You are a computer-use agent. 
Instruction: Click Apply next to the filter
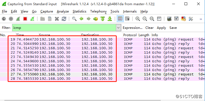click(161, 28)
